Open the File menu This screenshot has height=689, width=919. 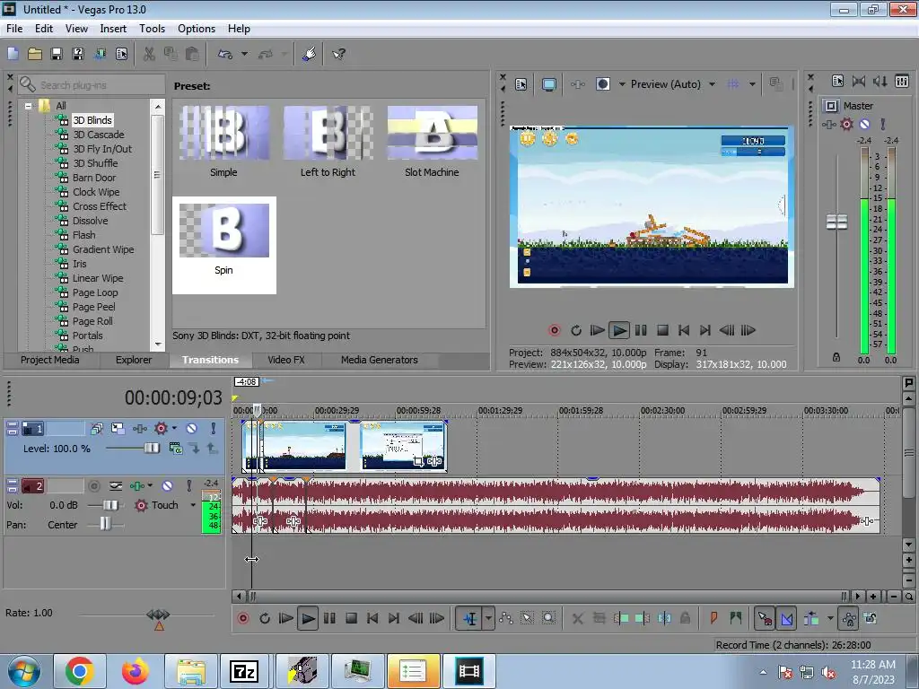pos(14,28)
